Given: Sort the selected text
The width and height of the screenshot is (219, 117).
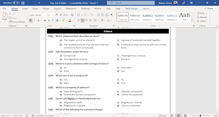Looking at the screenshot, I should [107, 15].
